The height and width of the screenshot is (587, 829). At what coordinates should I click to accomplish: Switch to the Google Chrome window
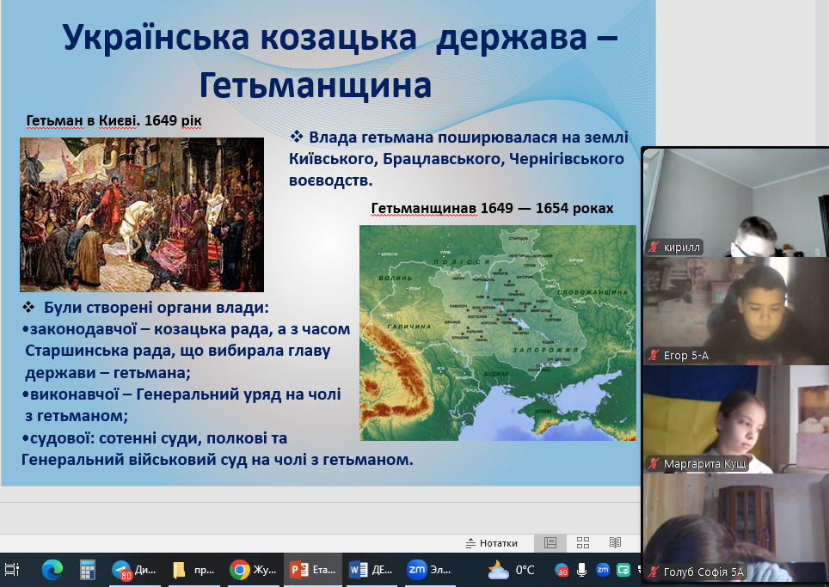coord(253,570)
